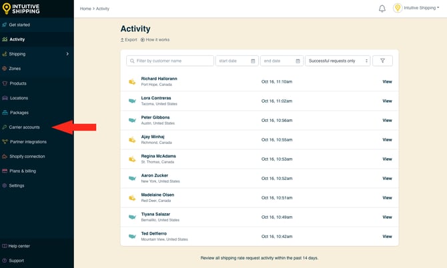This screenshot has height=268, width=447.
Task: Click the Oct 16, 11:10am timestamp
Action: (x=277, y=82)
